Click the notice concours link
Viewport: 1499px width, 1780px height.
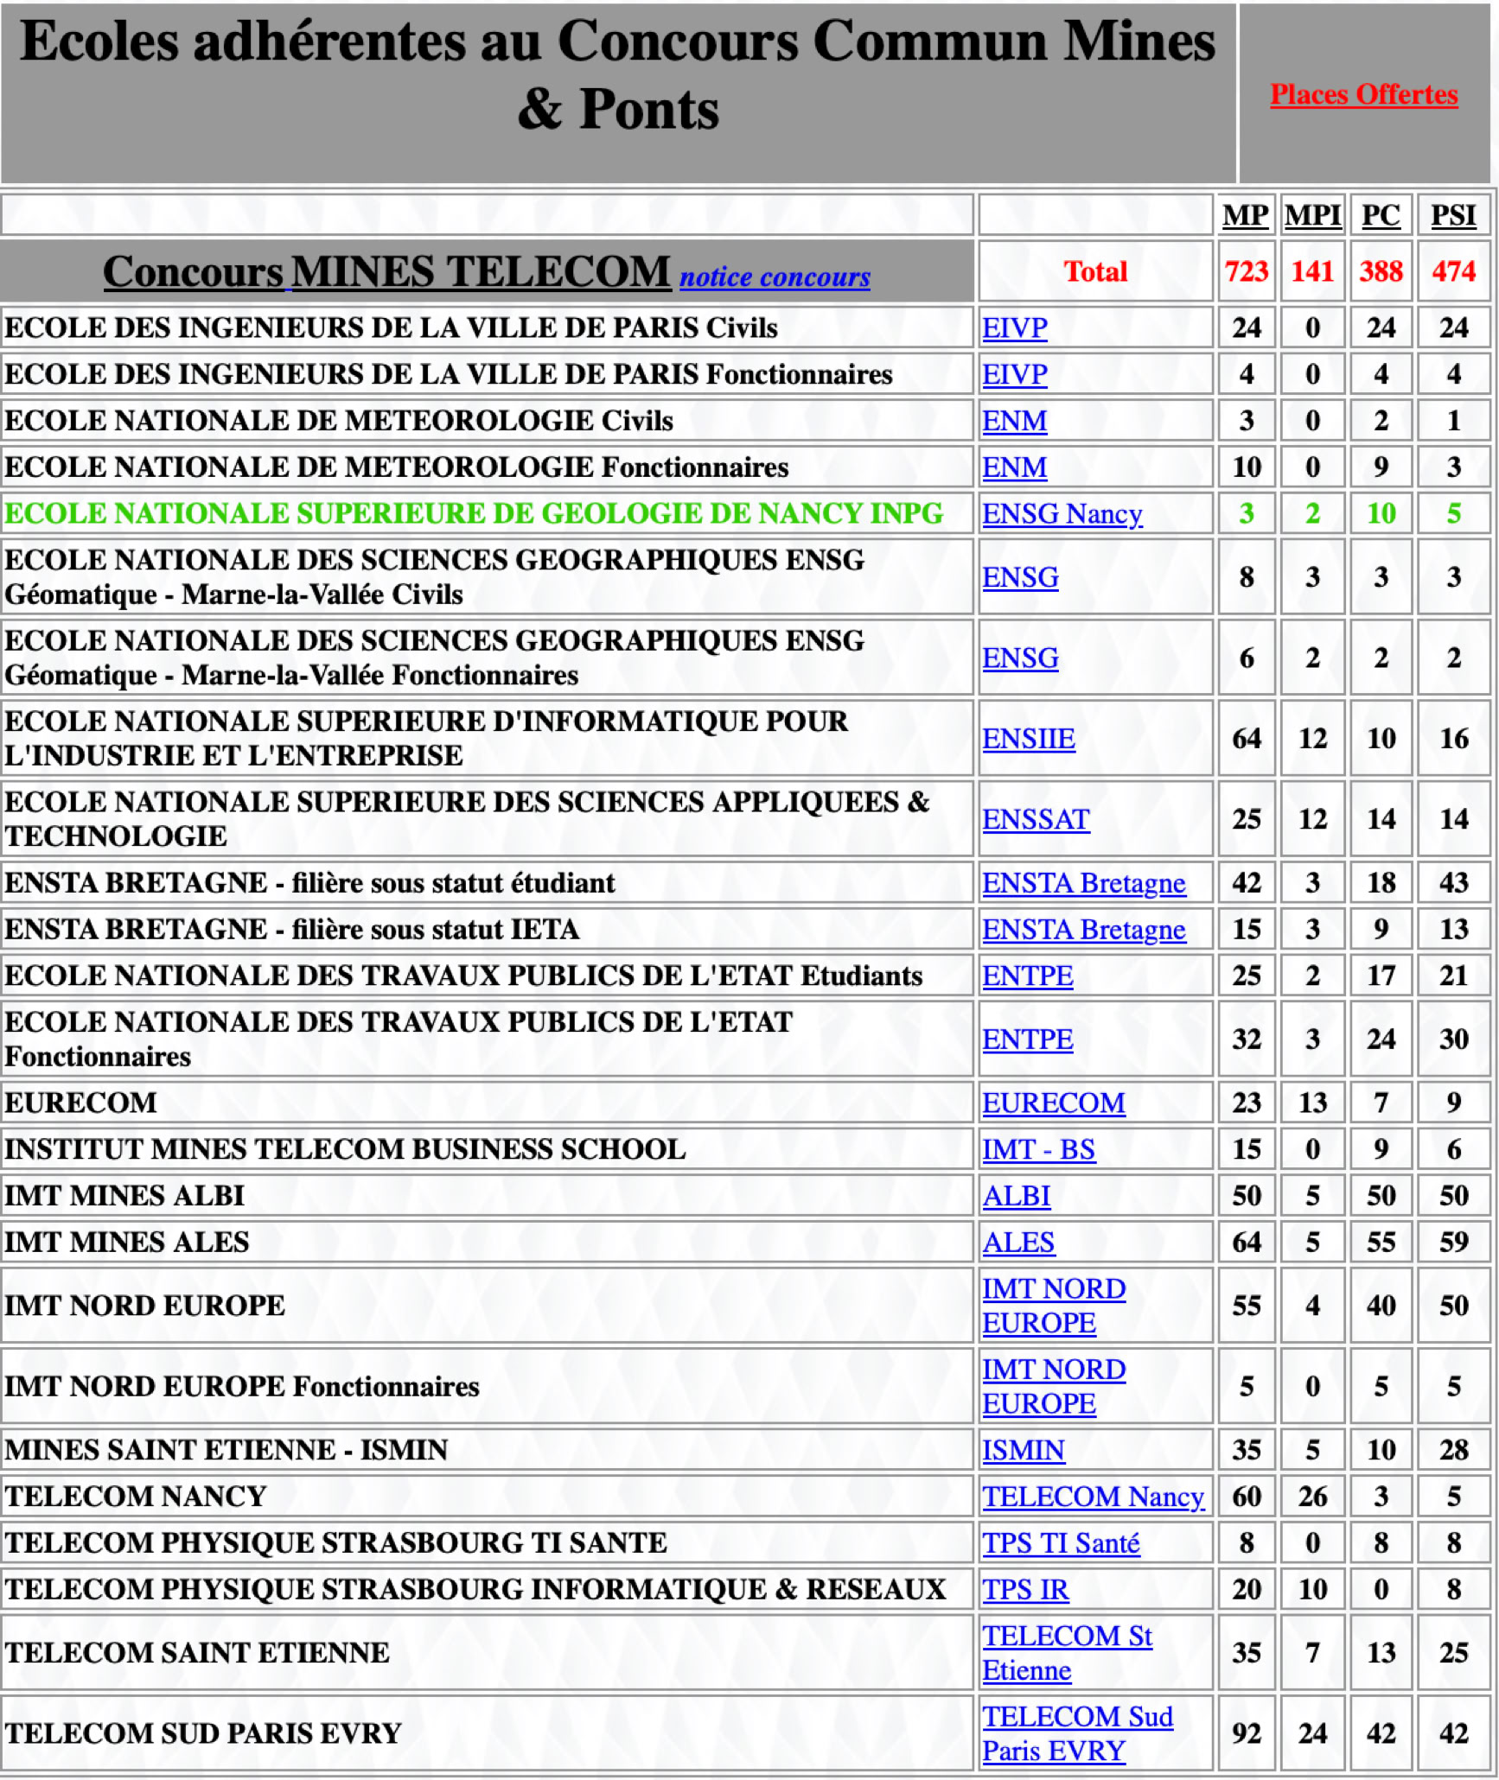[x=774, y=277]
